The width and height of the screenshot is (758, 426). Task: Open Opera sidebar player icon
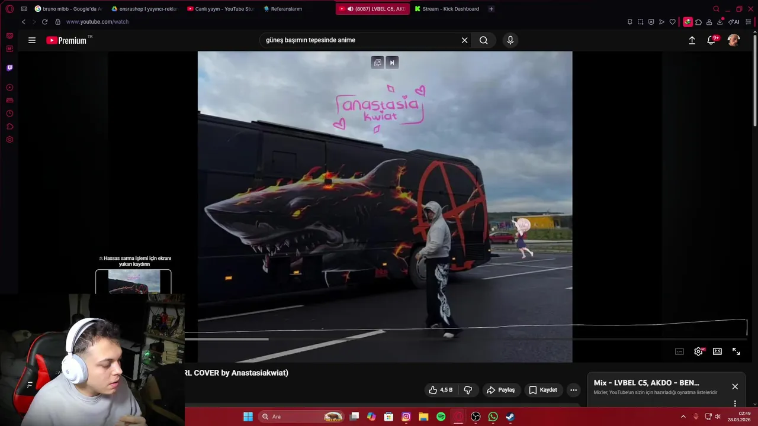pyautogui.click(x=9, y=88)
